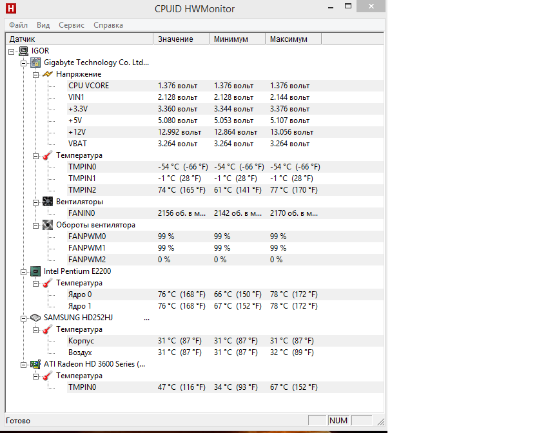Click the SAMSUNG HD252HJ hard drive icon
The image size is (557, 433).
click(35, 318)
